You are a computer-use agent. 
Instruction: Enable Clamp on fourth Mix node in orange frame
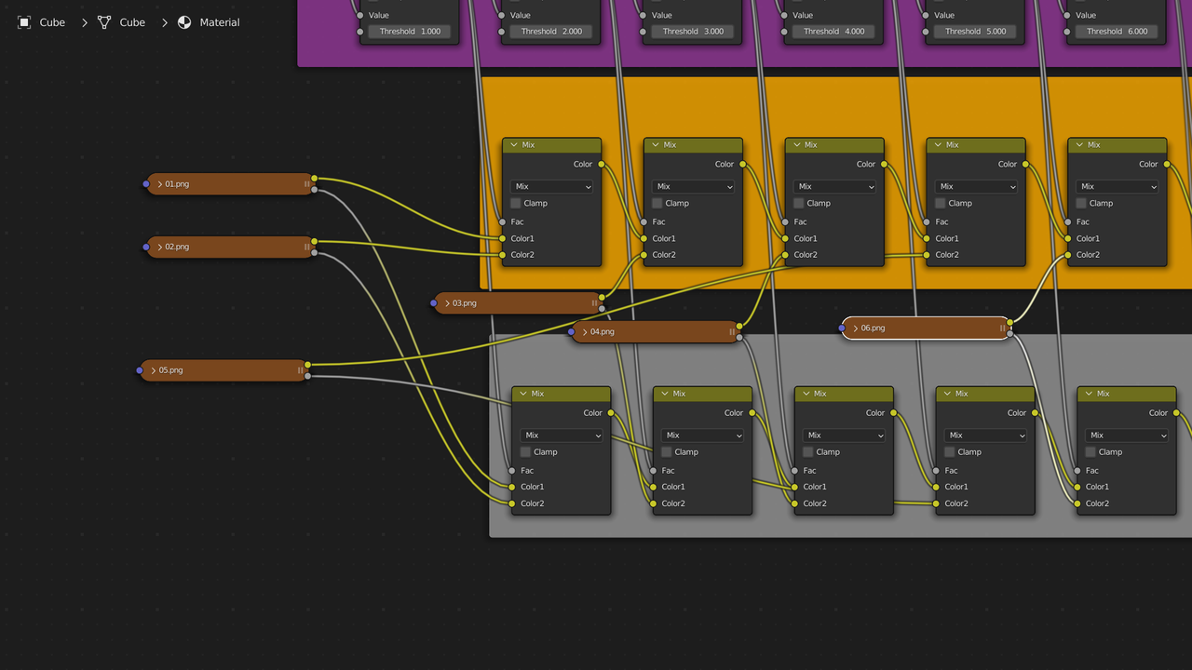click(941, 203)
